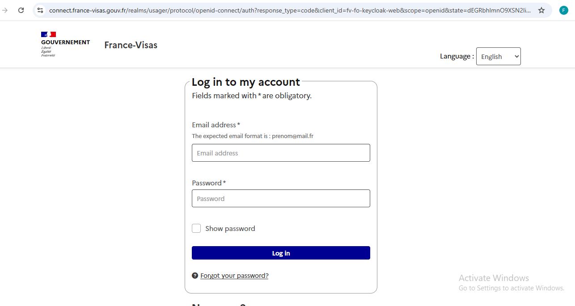Open the Forgot your password link

point(234,275)
